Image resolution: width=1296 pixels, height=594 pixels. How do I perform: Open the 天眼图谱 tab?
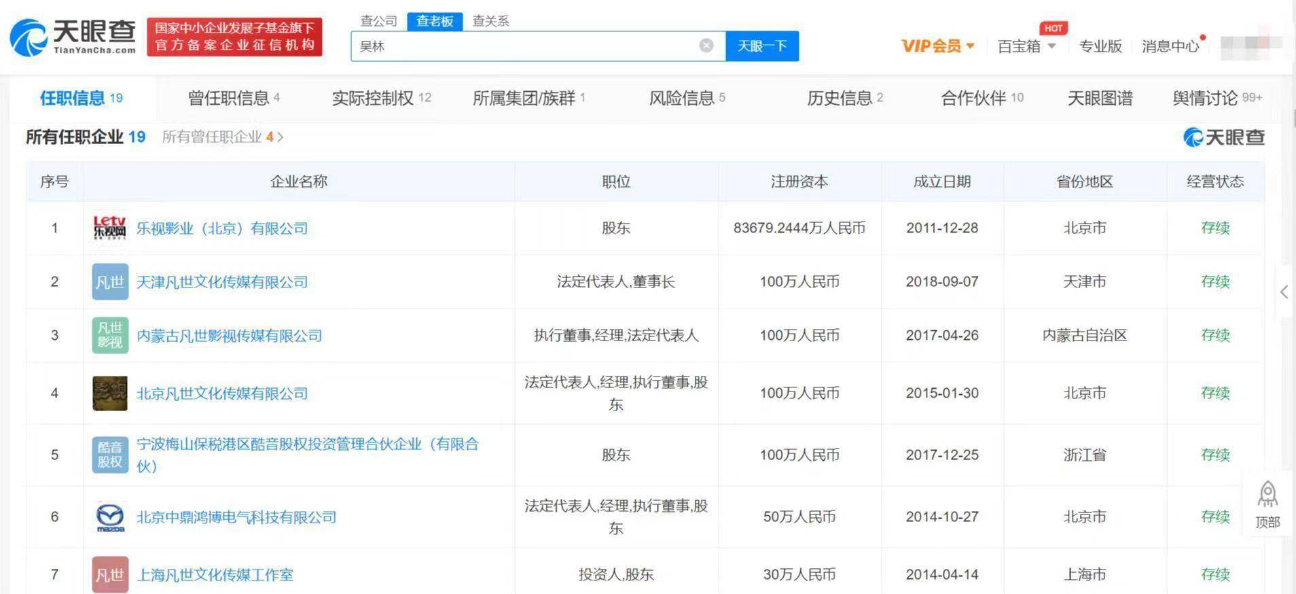1100,98
